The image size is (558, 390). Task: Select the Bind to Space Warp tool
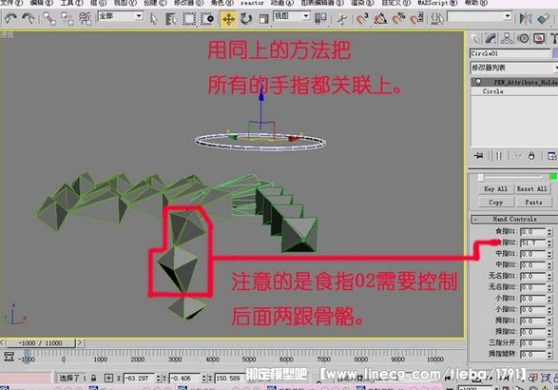coord(85,18)
